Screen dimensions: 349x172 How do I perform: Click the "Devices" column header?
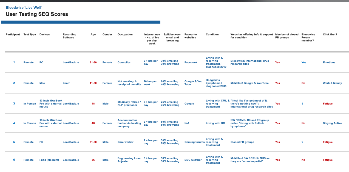[x=44, y=35]
